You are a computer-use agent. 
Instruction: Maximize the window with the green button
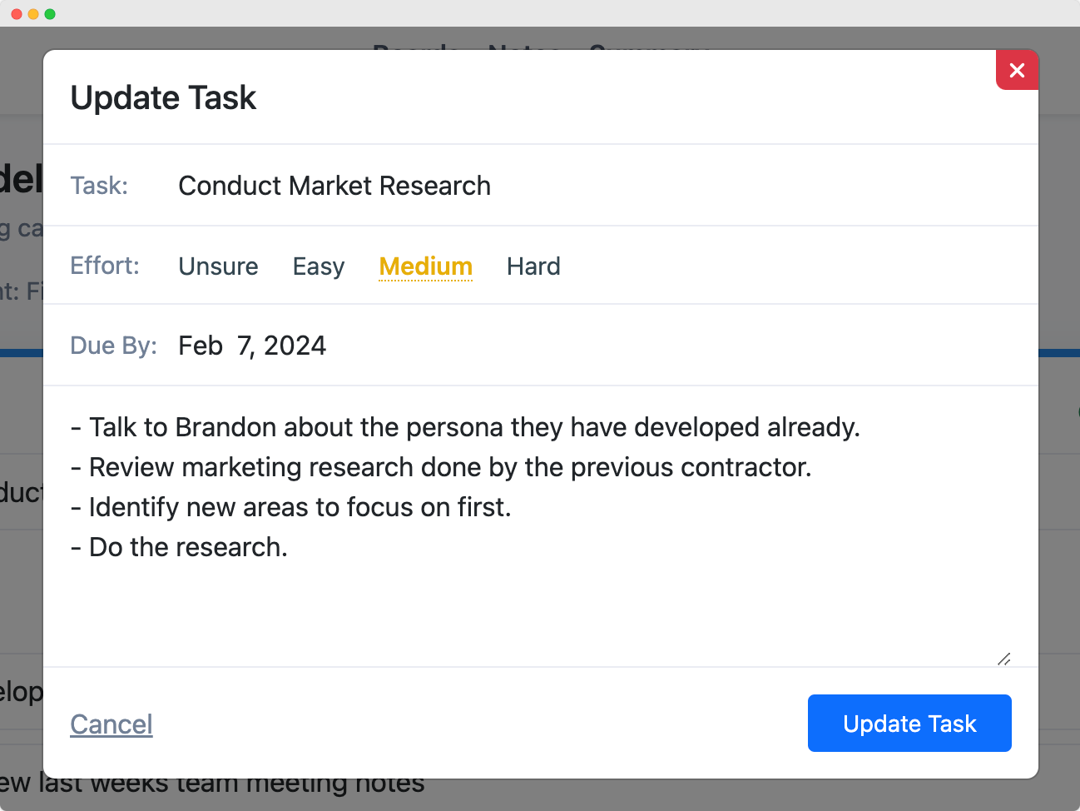pyautogui.click(x=50, y=14)
